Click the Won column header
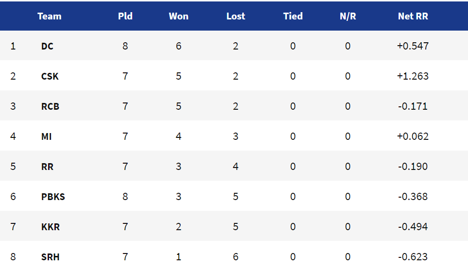Image resolution: width=468 pixels, height=270 pixels. (179, 16)
